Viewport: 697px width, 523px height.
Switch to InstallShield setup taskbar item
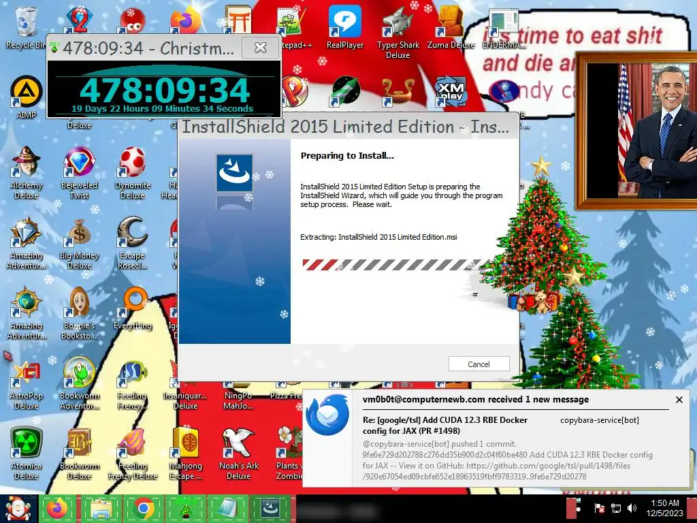[271, 509]
